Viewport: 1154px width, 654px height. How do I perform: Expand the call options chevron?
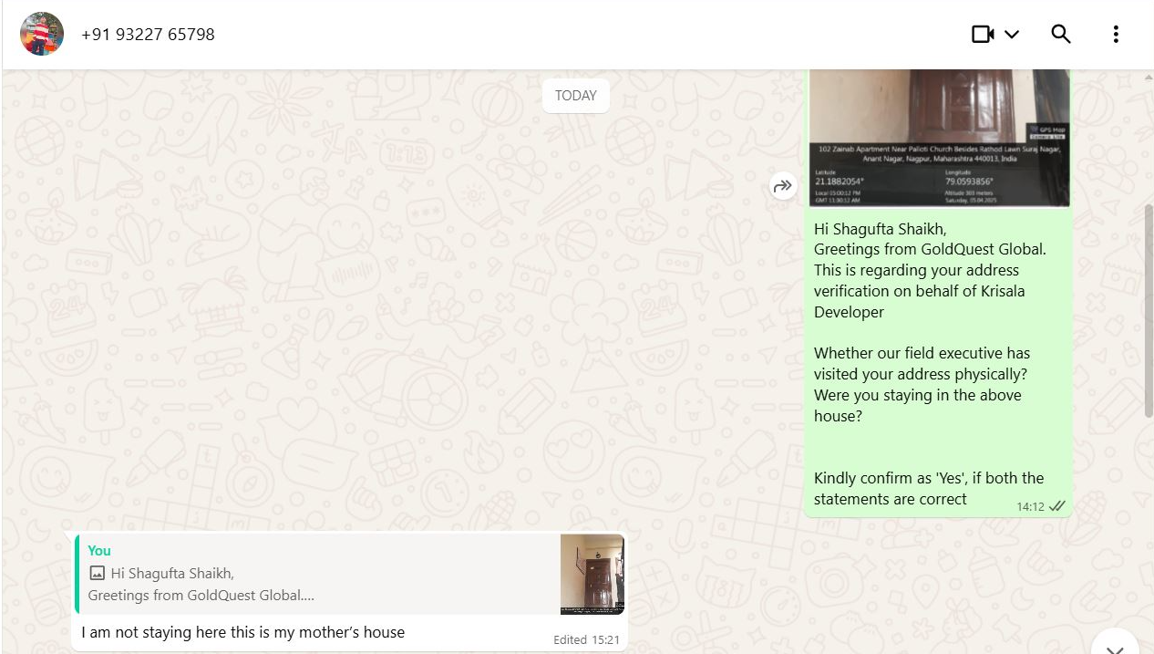pos(1012,35)
